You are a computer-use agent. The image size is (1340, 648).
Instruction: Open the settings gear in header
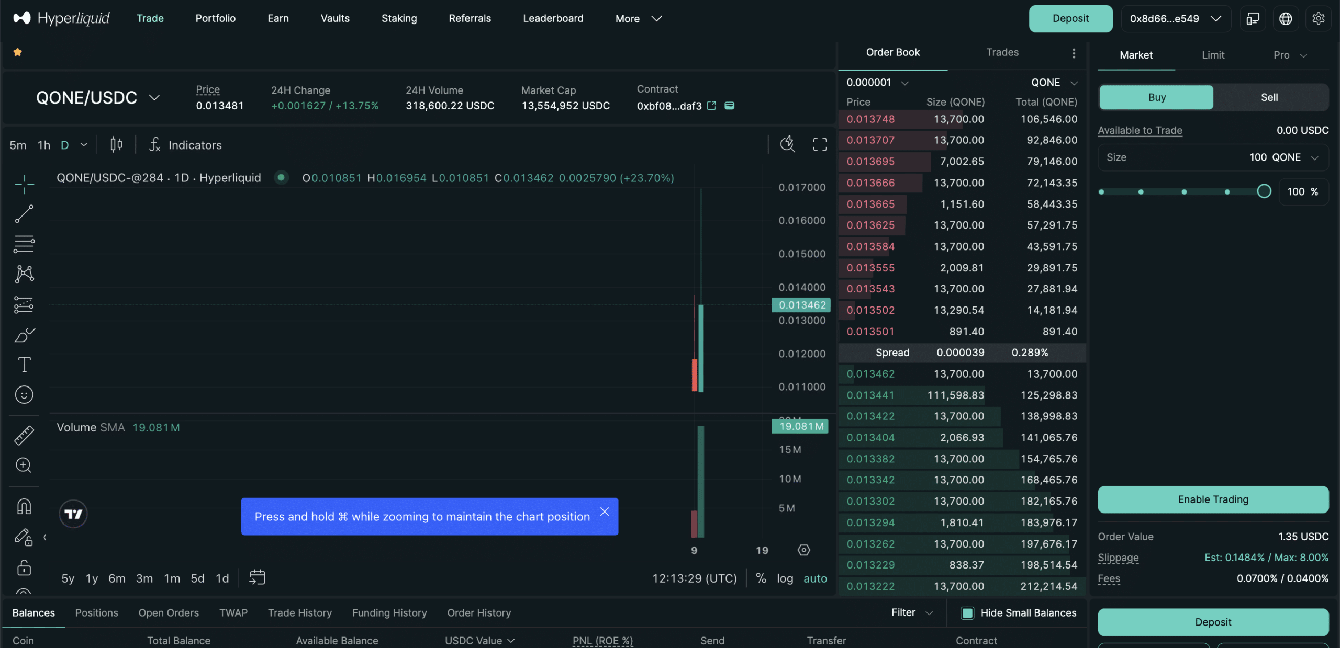click(1318, 19)
